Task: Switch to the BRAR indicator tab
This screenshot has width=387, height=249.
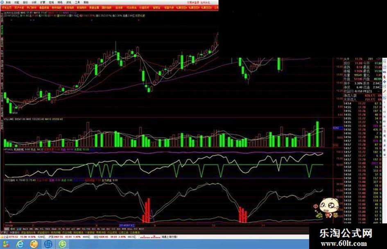Action: (x=54, y=229)
